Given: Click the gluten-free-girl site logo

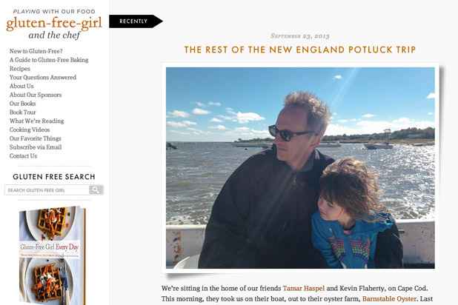Looking at the screenshot, I should coord(53,24).
